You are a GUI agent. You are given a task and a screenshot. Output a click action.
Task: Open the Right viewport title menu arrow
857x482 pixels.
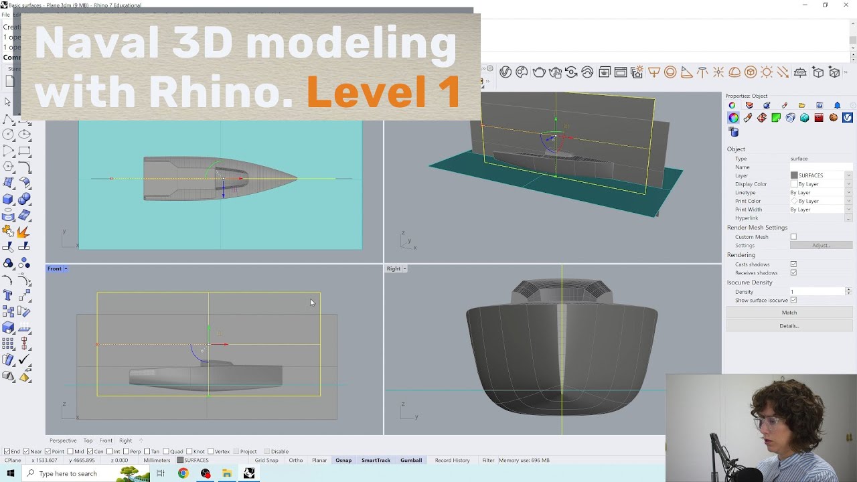pos(404,268)
